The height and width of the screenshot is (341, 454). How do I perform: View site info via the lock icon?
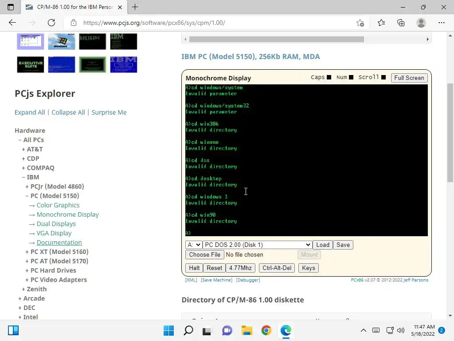click(74, 23)
